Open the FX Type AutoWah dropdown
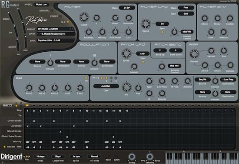239x164 pixels. coord(106,86)
